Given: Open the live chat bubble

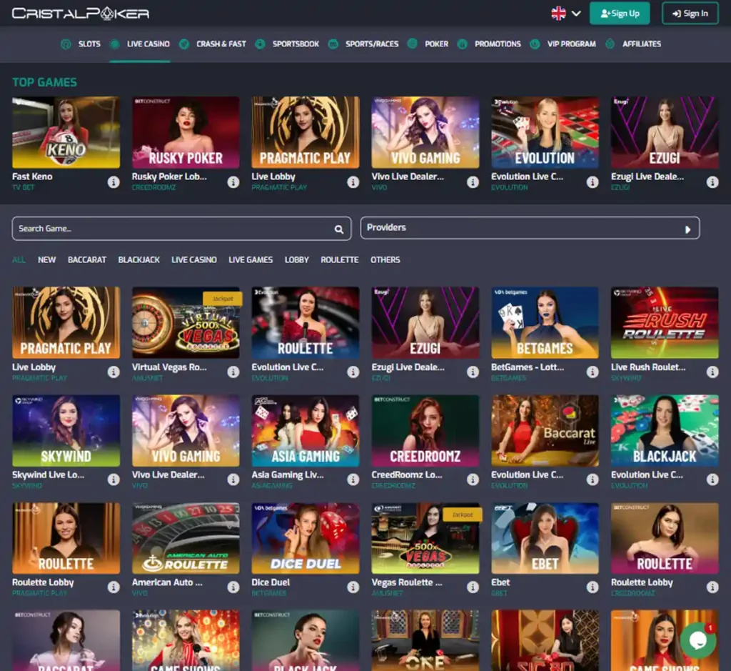Looking at the screenshot, I should tap(698, 641).
